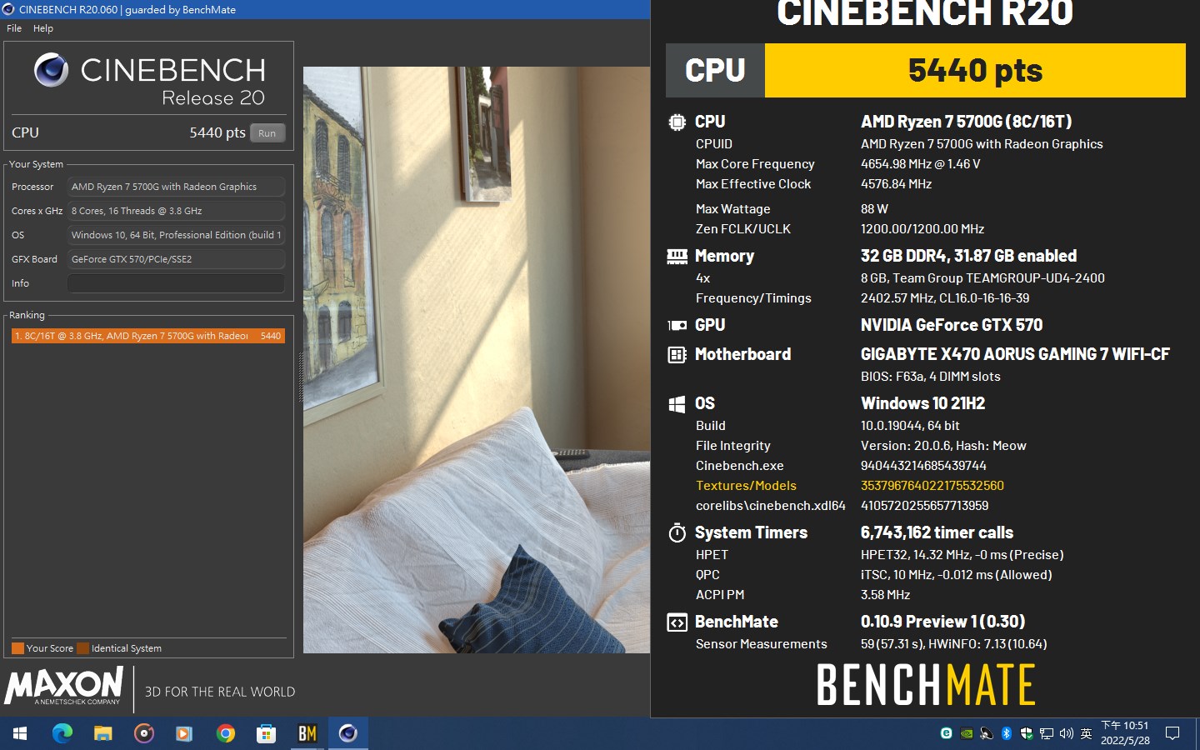Screen dimensions: 1200x750
Task: Click the NVIDIA GeForce GTX 570 text
Action: (951, 325)
